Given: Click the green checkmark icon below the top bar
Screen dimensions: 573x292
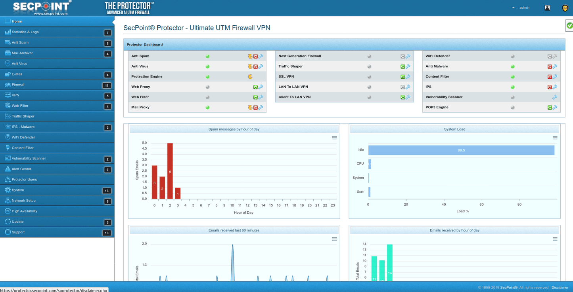Looking at the screenshot, I should [569, 25].
